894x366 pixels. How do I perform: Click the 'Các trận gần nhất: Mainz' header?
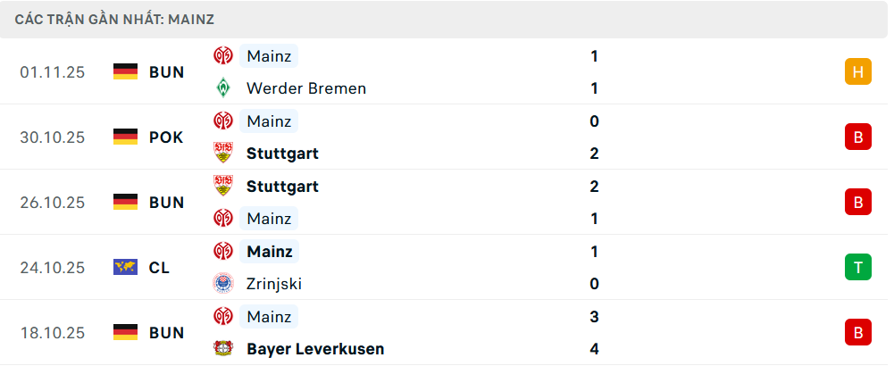point(114,19)
